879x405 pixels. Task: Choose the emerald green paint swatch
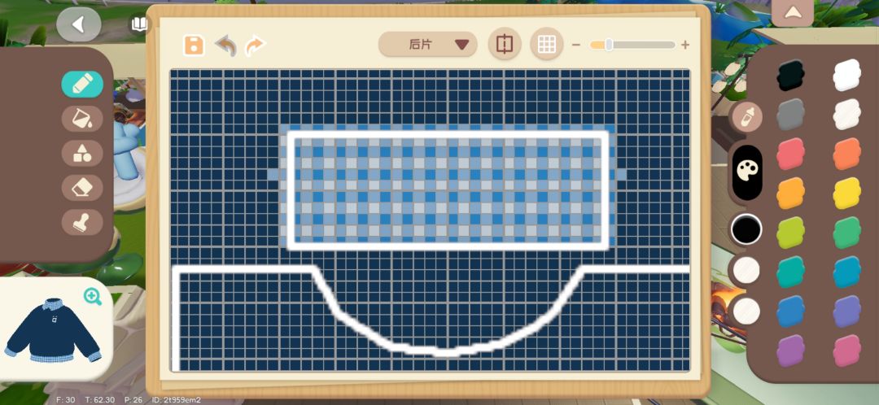click(846, 233)
